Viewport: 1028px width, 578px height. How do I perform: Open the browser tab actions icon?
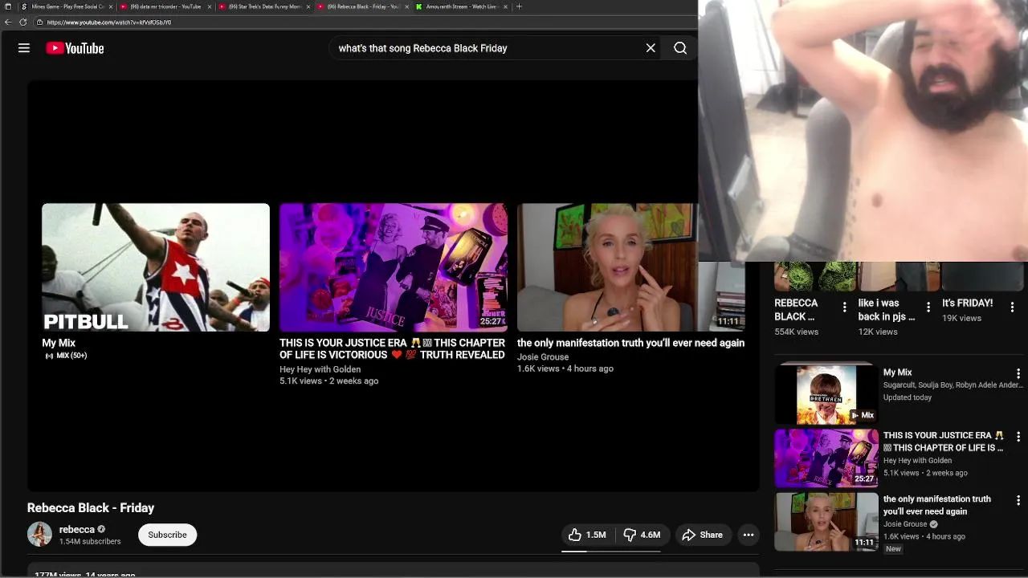click(x=8, y=6)
